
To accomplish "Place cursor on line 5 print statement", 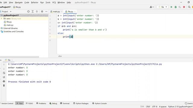I will 85,30.
